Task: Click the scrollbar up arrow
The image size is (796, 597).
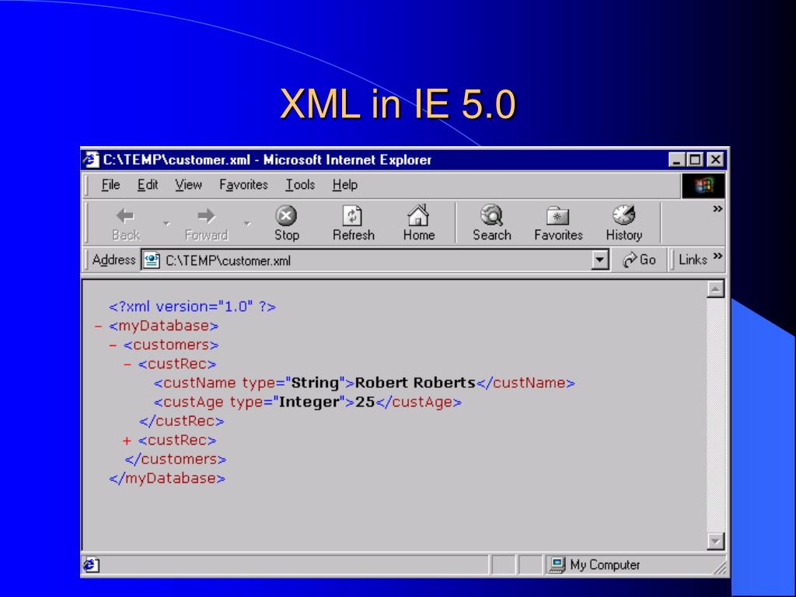Action: tap(715, 289)
